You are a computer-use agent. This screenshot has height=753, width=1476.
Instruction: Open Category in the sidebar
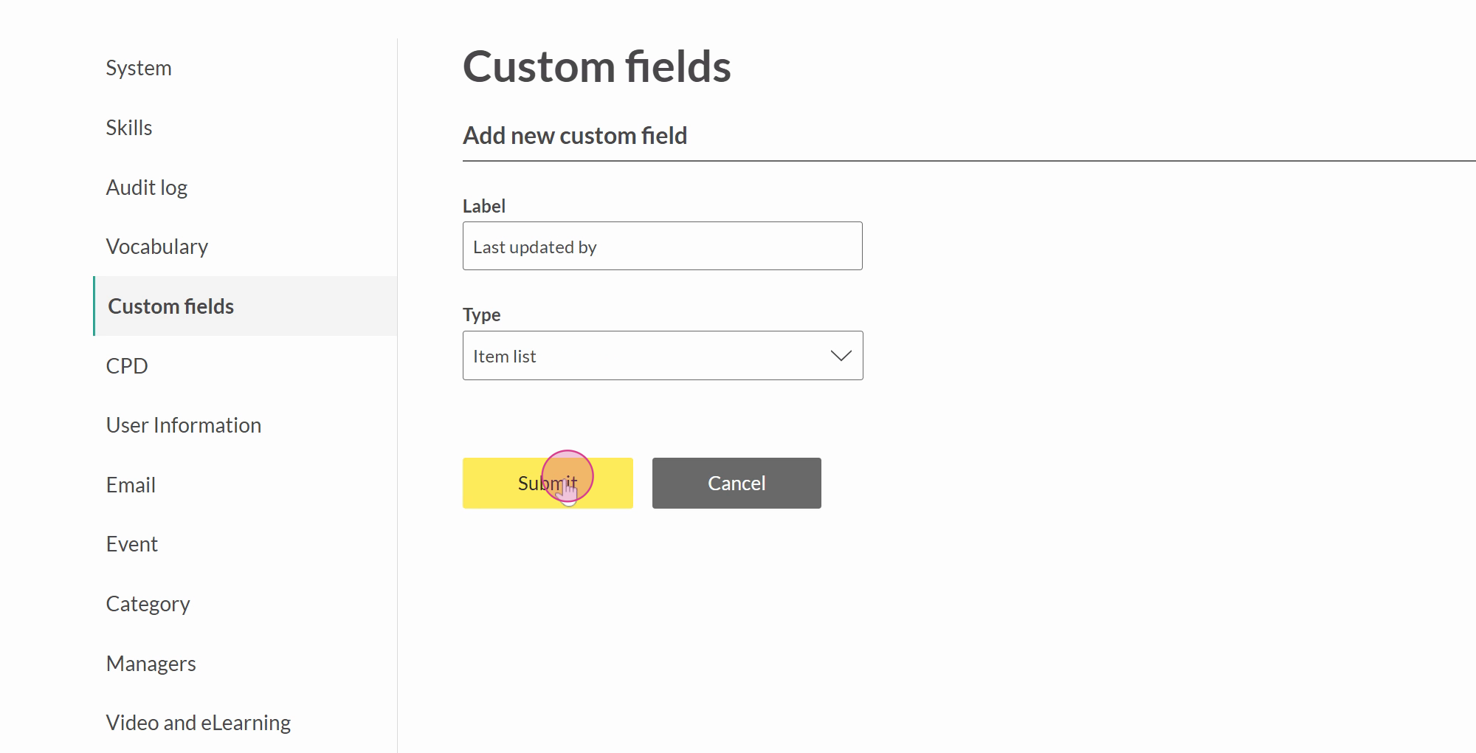[148, 604]
